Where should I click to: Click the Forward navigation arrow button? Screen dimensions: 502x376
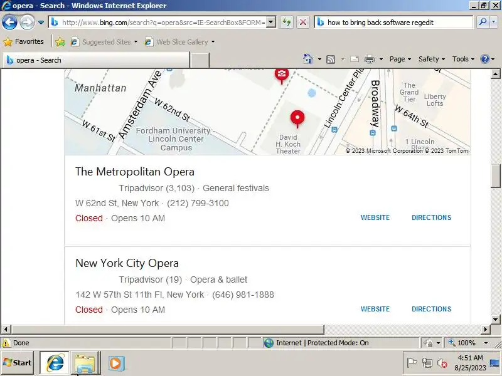click(x=27, y=23)
